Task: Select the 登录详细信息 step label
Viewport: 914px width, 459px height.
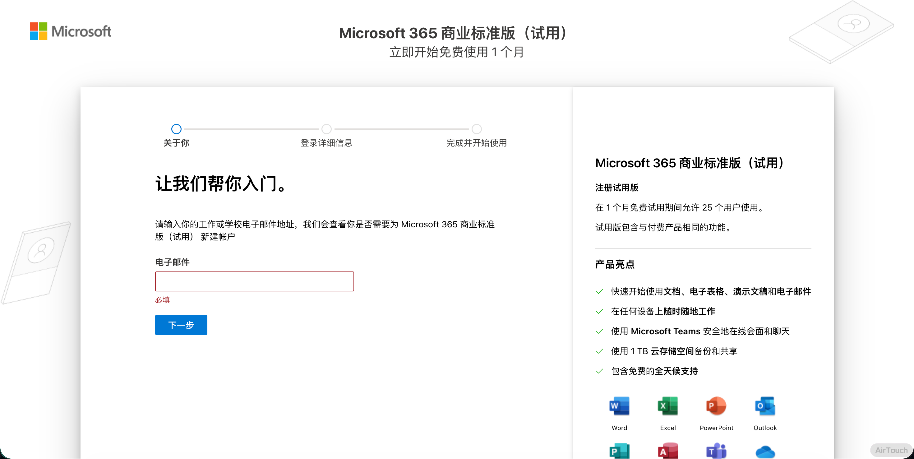Action: (x=326, y=143)
